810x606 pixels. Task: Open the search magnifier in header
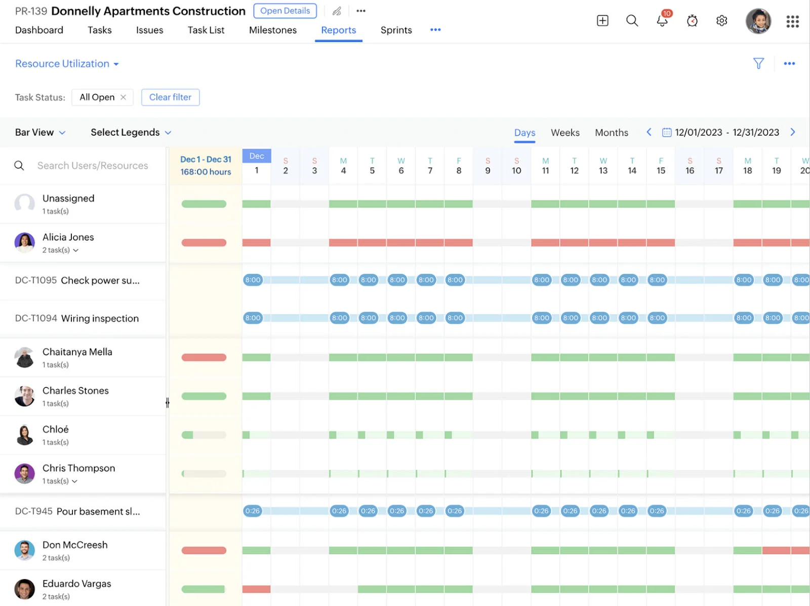(x=632, y=21)
